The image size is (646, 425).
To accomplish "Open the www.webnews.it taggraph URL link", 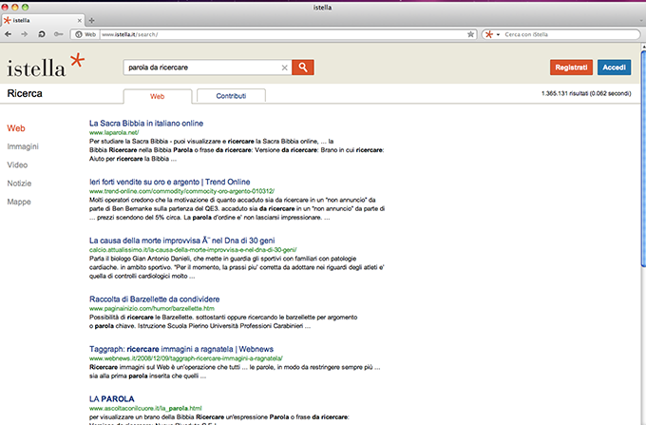I will [186, 358].
